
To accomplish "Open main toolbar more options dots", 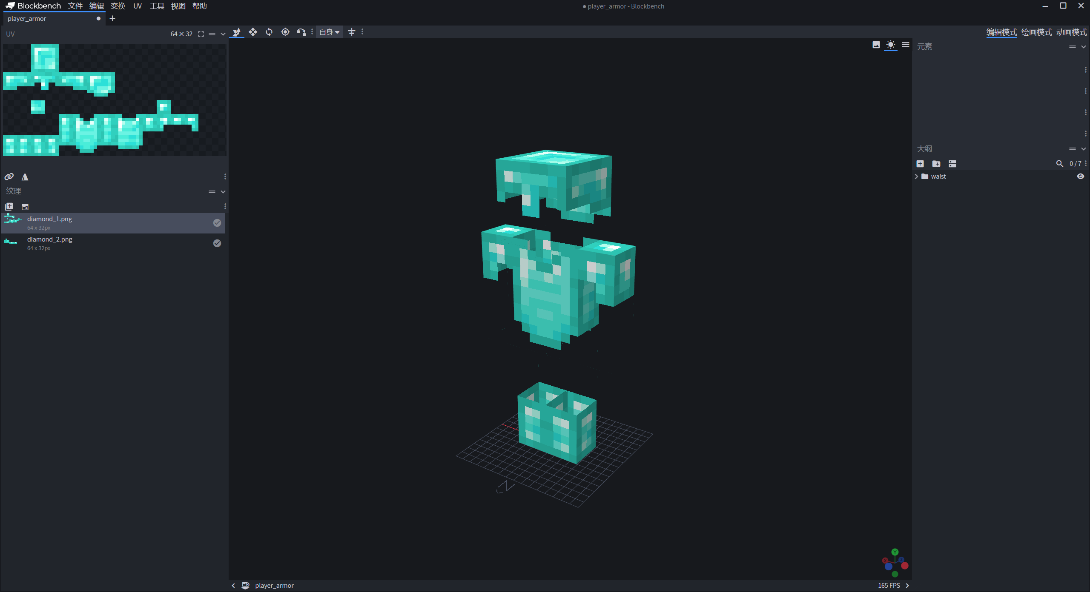I will (362, 32).
